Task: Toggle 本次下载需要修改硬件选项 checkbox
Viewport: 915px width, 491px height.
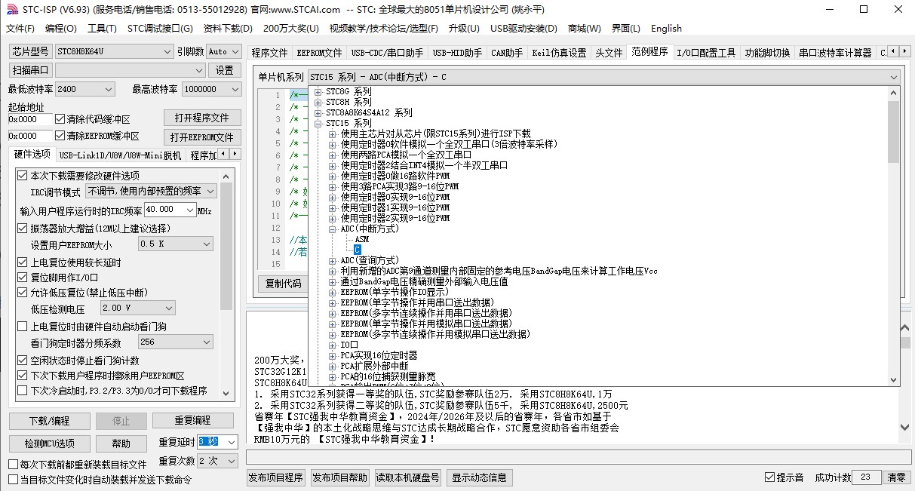Action: [x=23, y=176]
